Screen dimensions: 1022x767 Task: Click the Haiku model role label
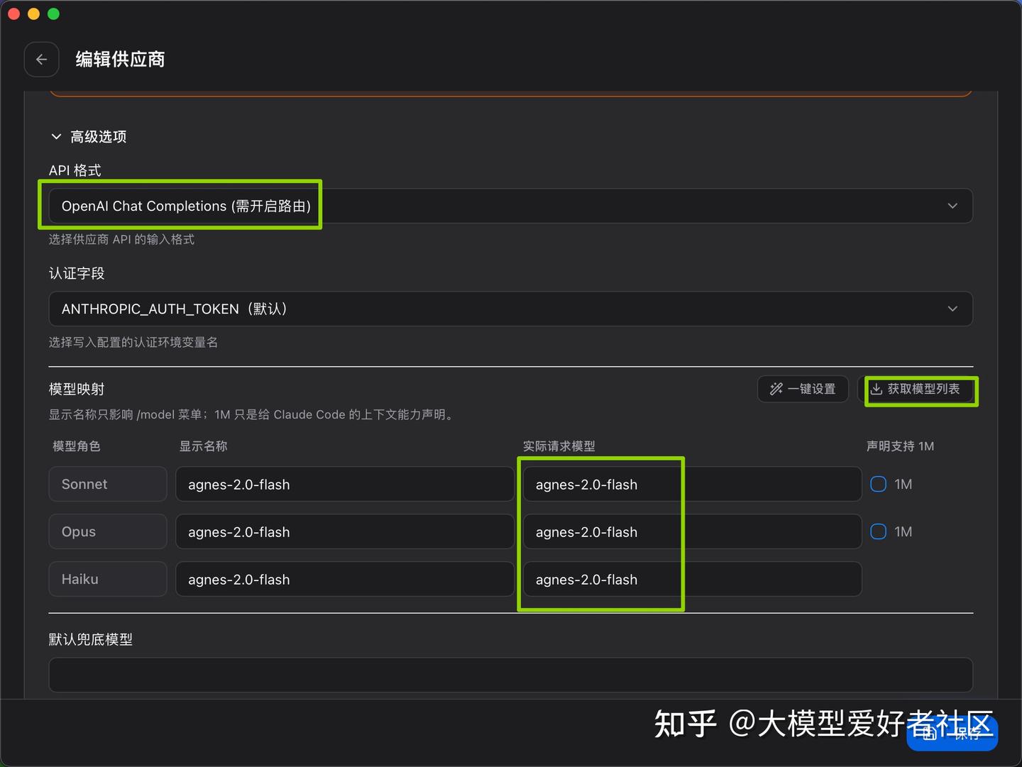click(x=108, y=579)
